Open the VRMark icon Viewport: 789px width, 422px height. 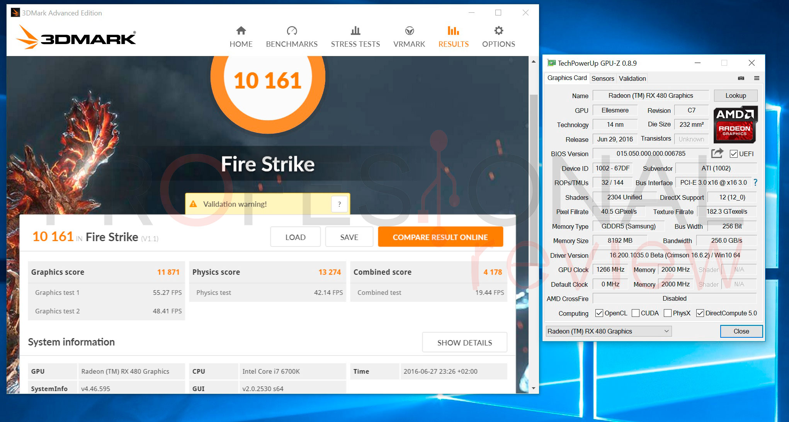click(409, 31)
